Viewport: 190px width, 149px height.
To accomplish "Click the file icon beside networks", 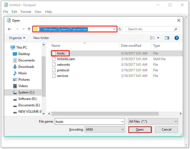I will pos(54,65).
